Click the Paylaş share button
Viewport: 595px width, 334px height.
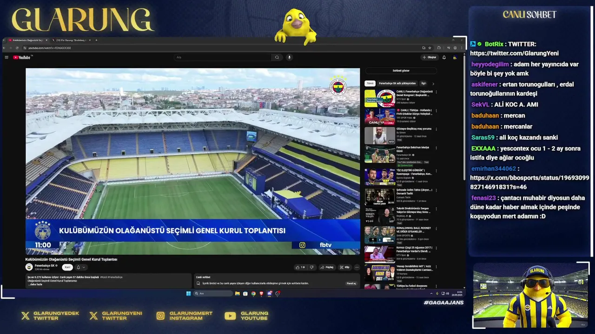coord(327,267)
